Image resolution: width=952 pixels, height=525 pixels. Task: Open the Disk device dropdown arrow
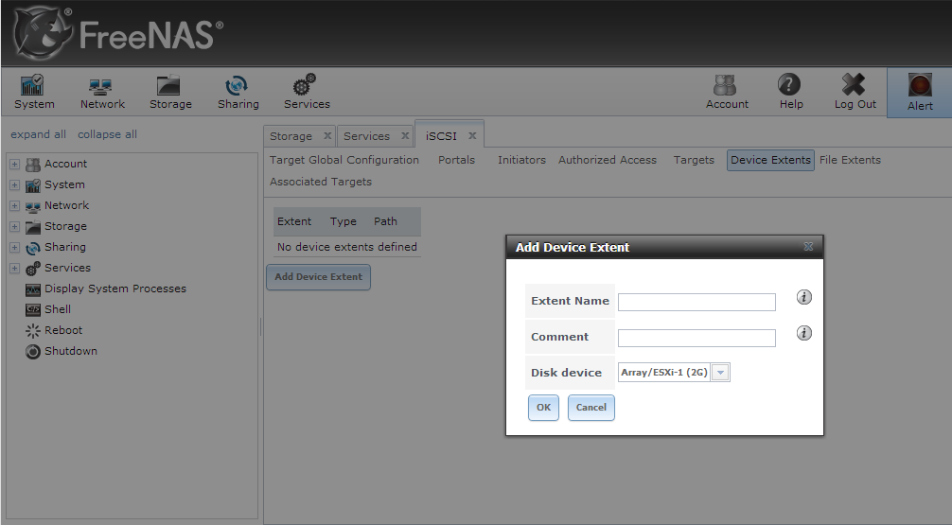[x=720, y=373]
